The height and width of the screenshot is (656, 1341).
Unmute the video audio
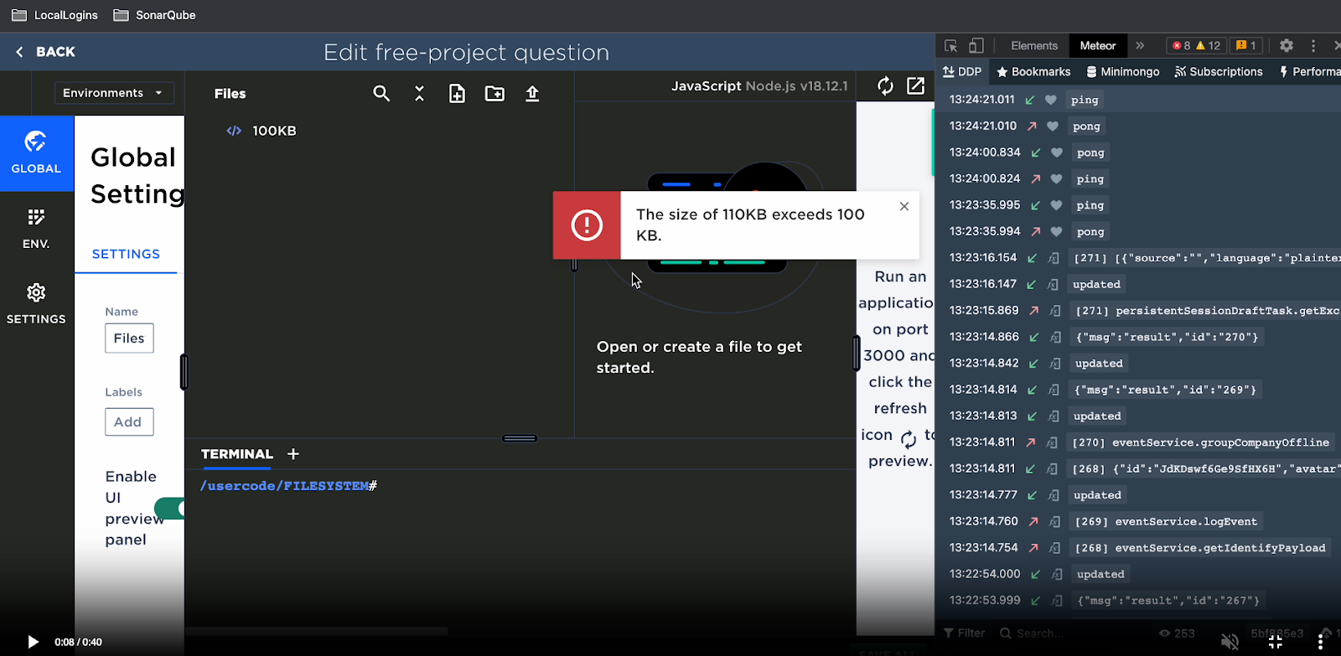[1230, 642]
